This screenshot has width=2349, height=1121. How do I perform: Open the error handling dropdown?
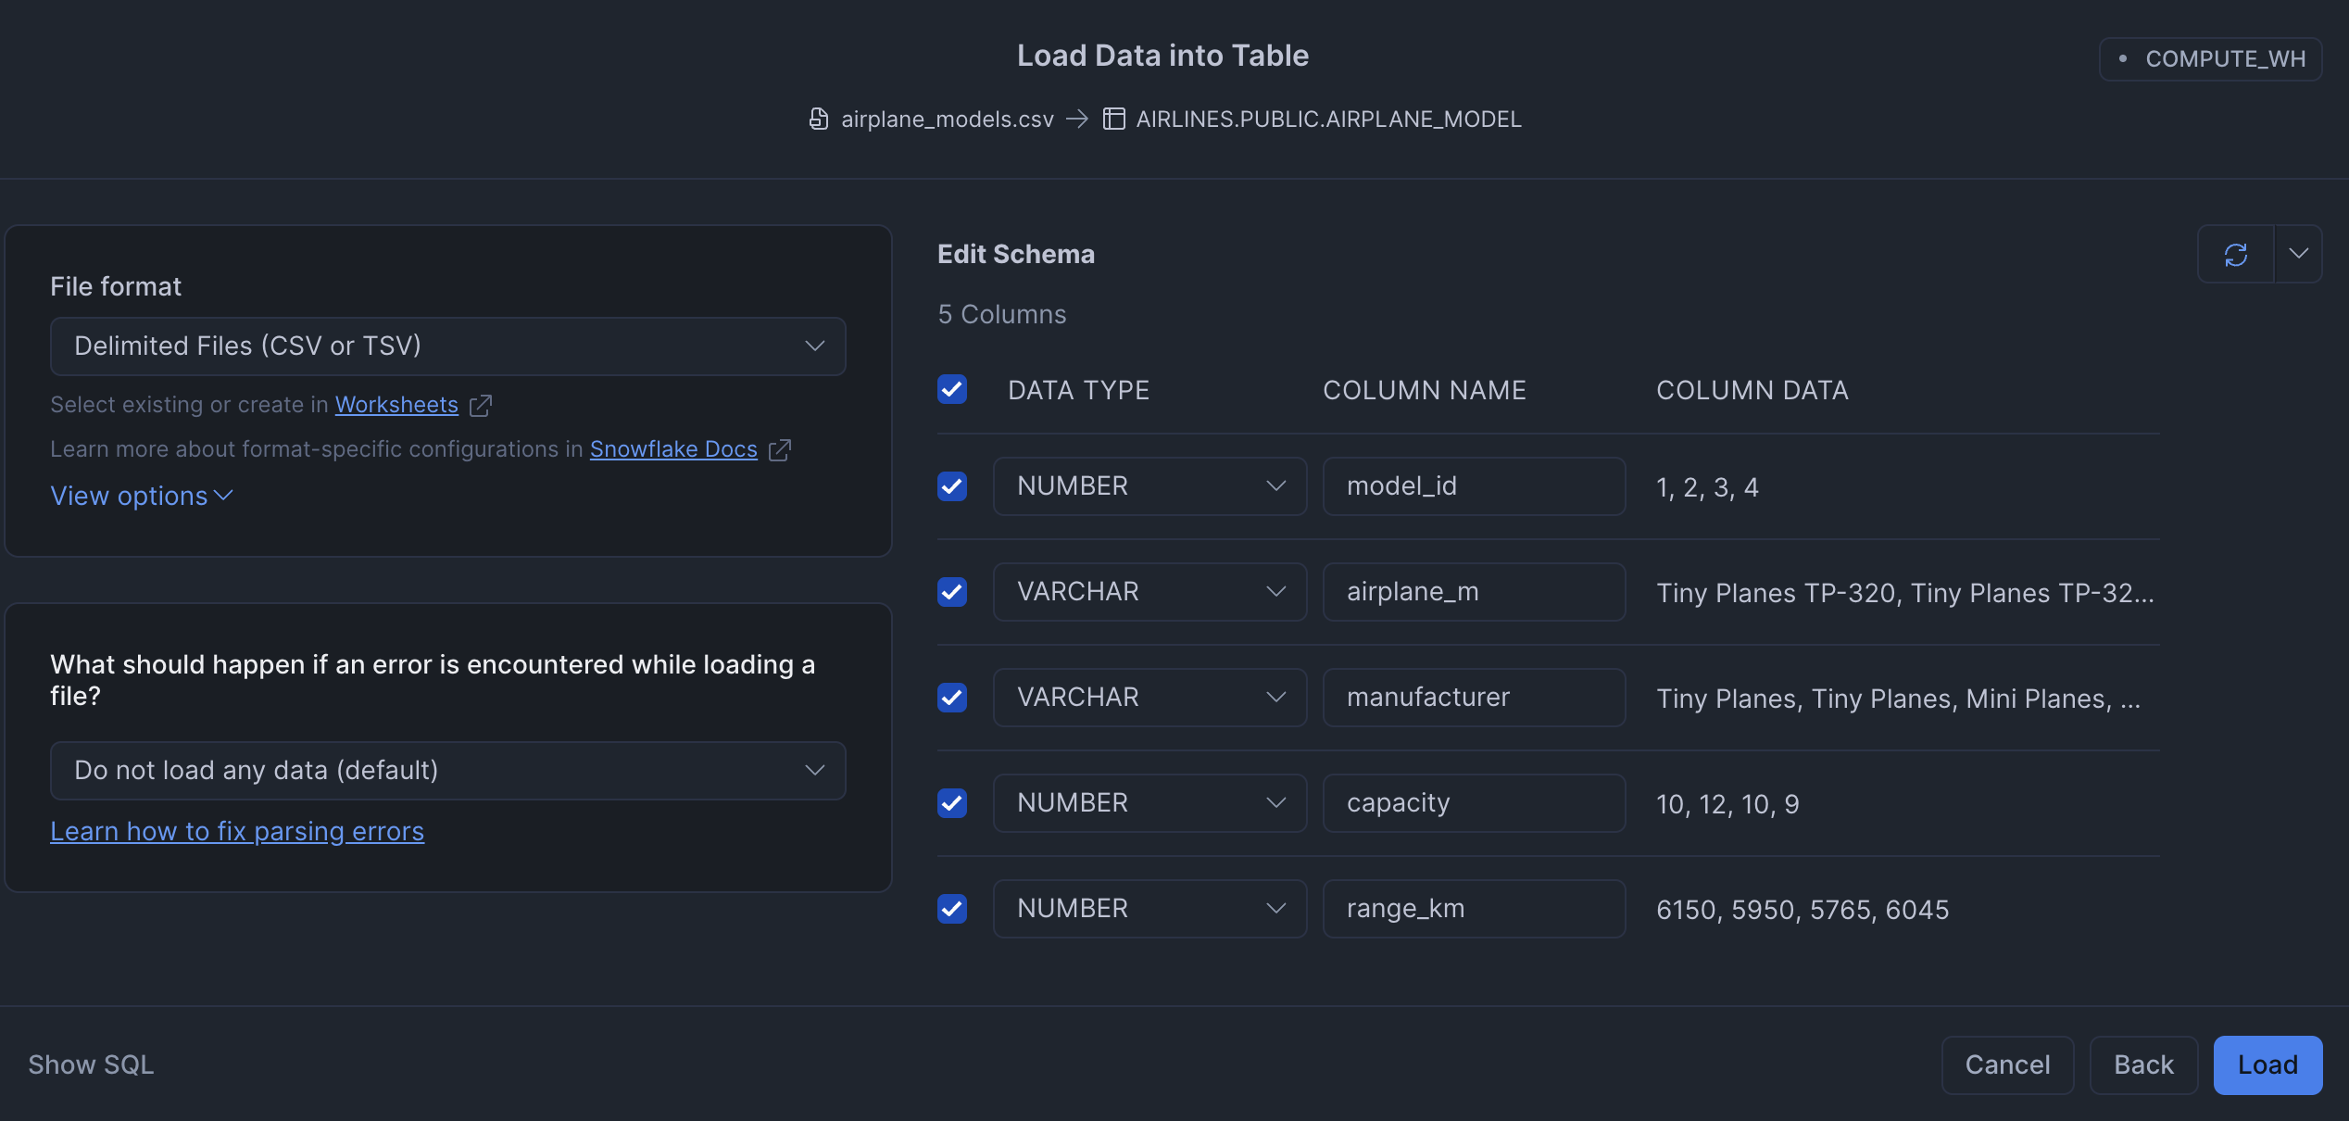(x=447, y=770)
